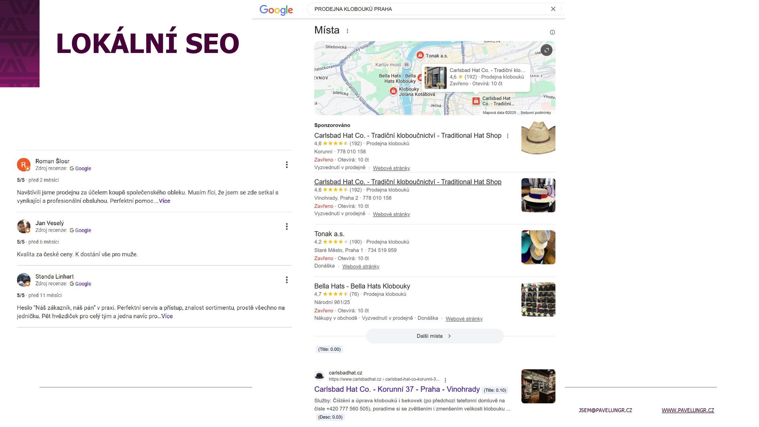The image size is (759, 427).
Task: Click Jan Veselý's profile photo
Action: point(23,227)
